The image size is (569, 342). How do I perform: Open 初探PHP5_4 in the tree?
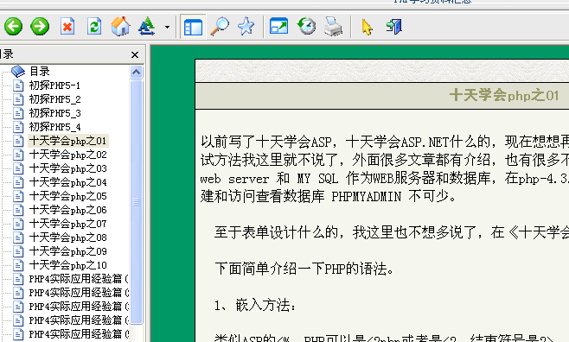pos(54,127)
